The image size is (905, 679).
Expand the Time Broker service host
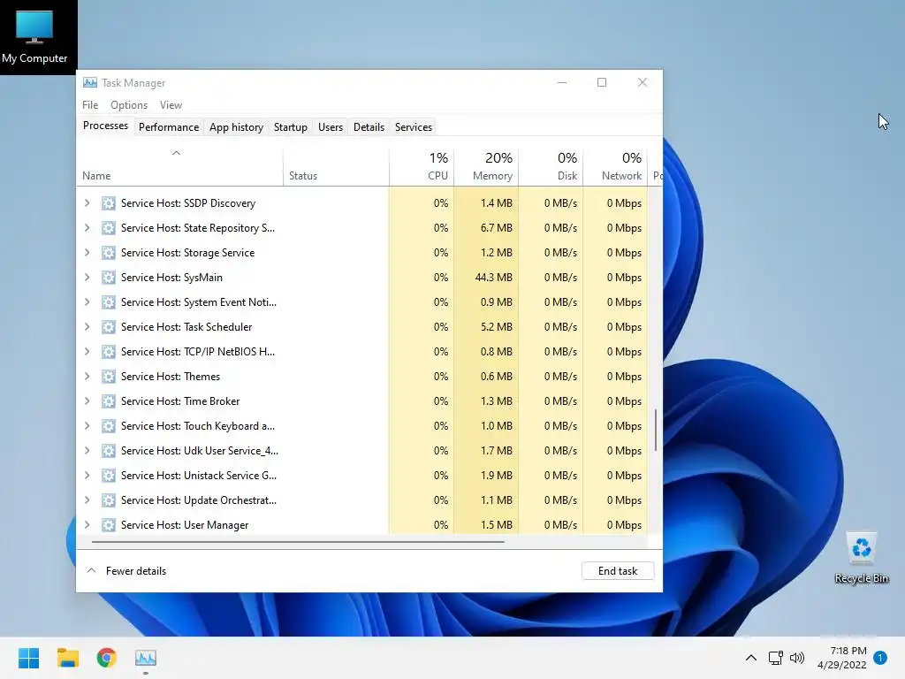pyautogui.click(x=87, y=401)
